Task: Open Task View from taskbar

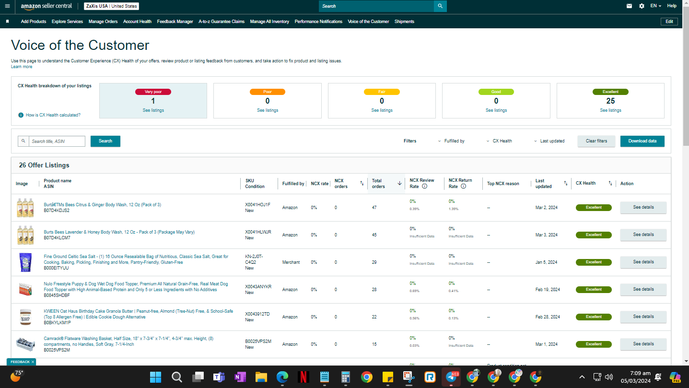Action: pyautogui.click(x=198, y=377)
